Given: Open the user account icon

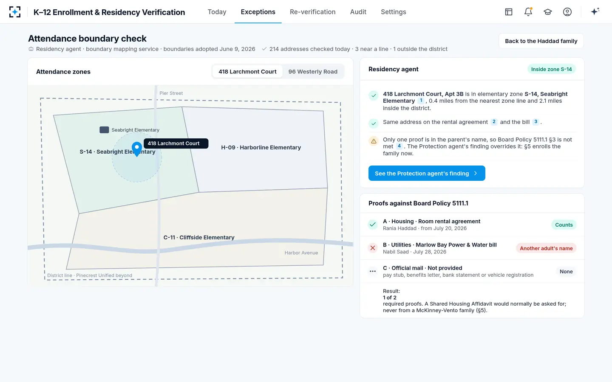Looking at the screenshot, I should pyautogui.click(x=567, y=12).
